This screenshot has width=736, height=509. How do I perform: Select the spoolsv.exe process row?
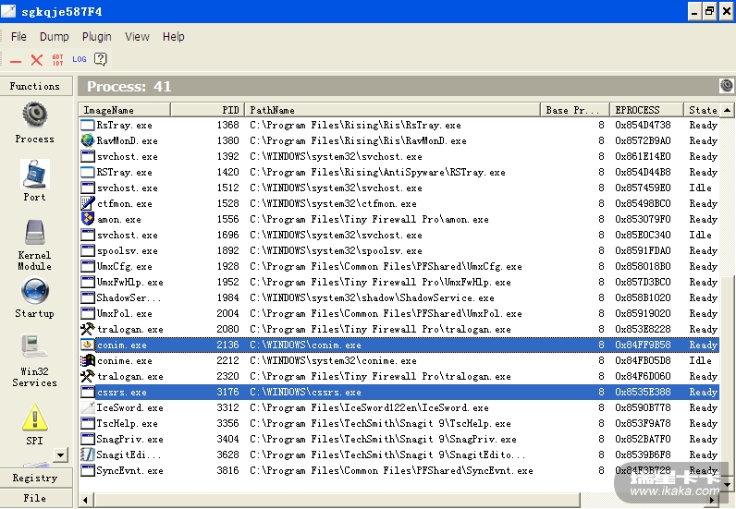[x=399, y=250]
